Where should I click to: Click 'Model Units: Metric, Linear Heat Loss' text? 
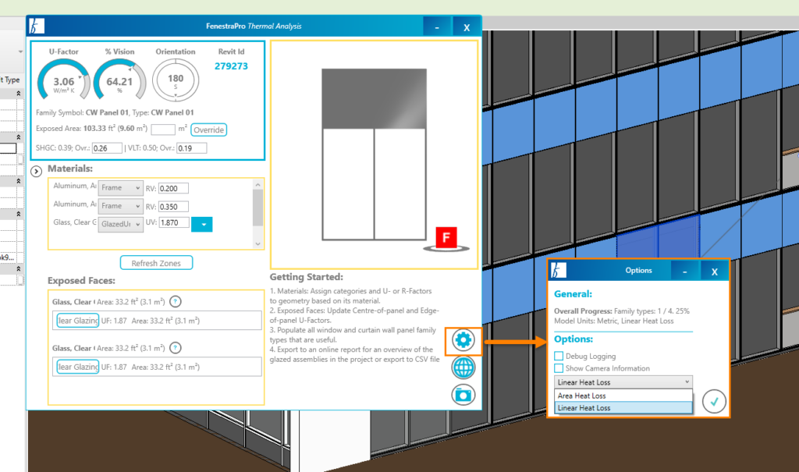pyautogui.click(x=614, y=321)
